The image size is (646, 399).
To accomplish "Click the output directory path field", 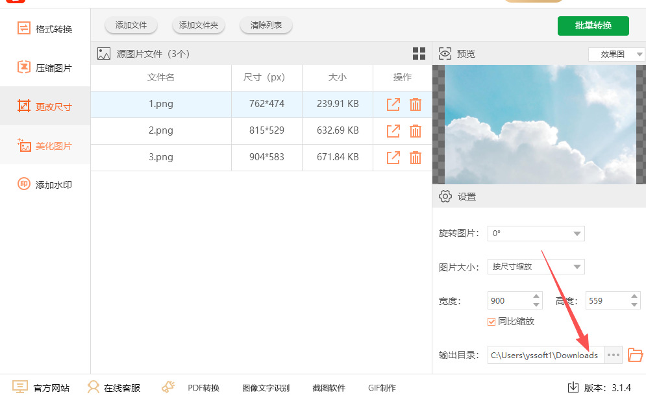I will tap(545, 355).
